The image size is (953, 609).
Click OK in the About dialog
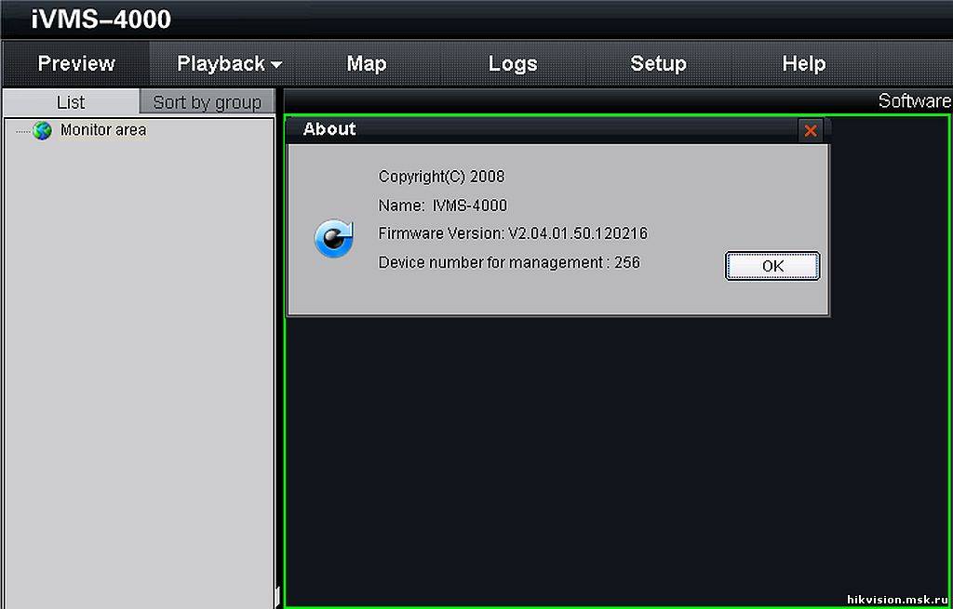coord(772,266)
